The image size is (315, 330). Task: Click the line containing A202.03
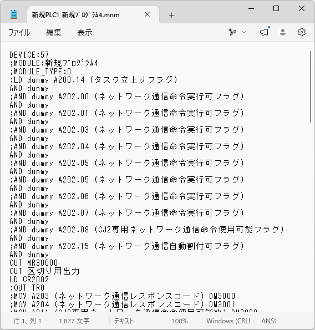[127, 130]
